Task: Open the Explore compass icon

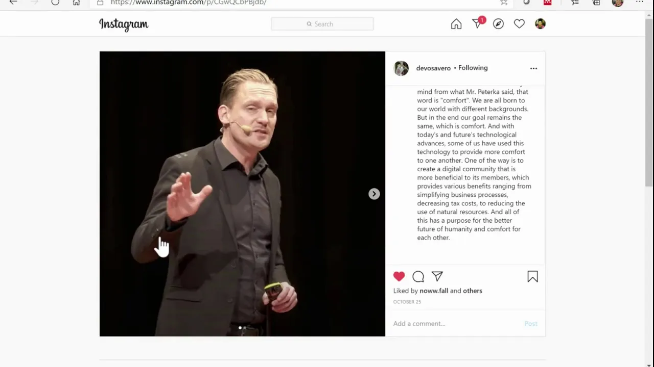Action: [498, 24]
